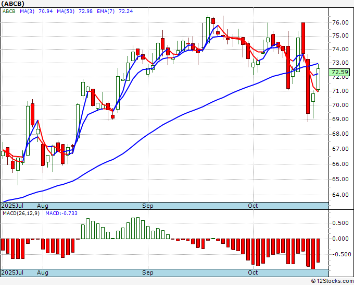Click the 76.00 price axis label

(340, 22)
